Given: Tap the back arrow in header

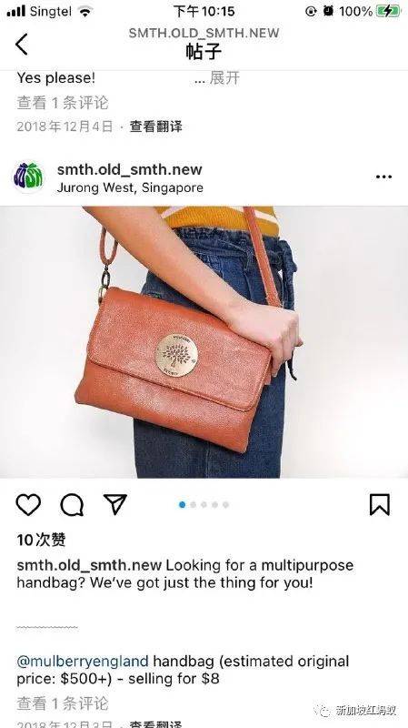Looking at the screenshot, I should [21, 44].
